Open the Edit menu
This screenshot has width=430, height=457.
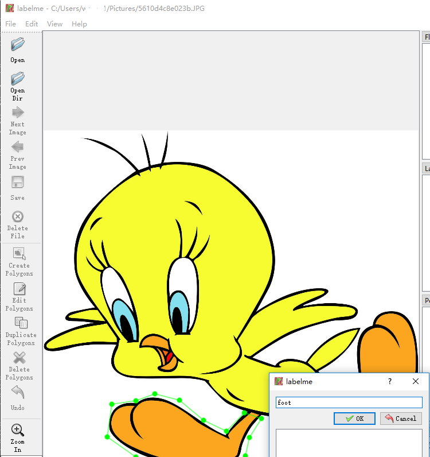coord(32,24)
